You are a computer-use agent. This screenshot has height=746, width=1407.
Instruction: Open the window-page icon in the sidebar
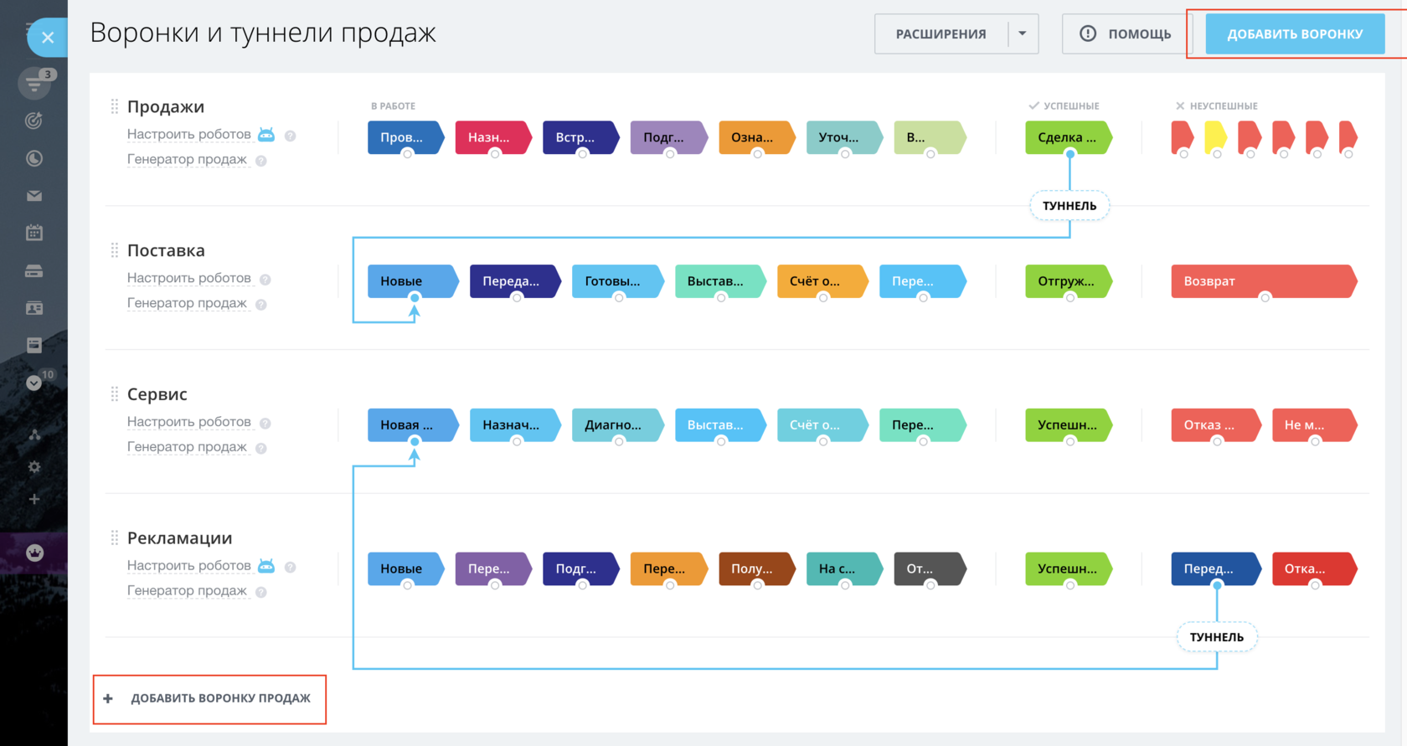click(x=34, y=345)
